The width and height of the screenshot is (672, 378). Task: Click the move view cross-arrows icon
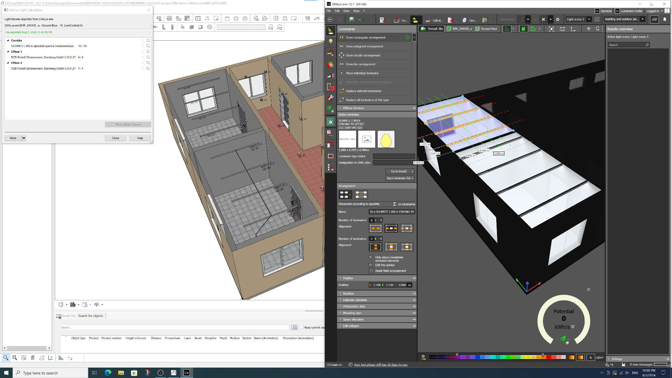click(x=589, y=29)
